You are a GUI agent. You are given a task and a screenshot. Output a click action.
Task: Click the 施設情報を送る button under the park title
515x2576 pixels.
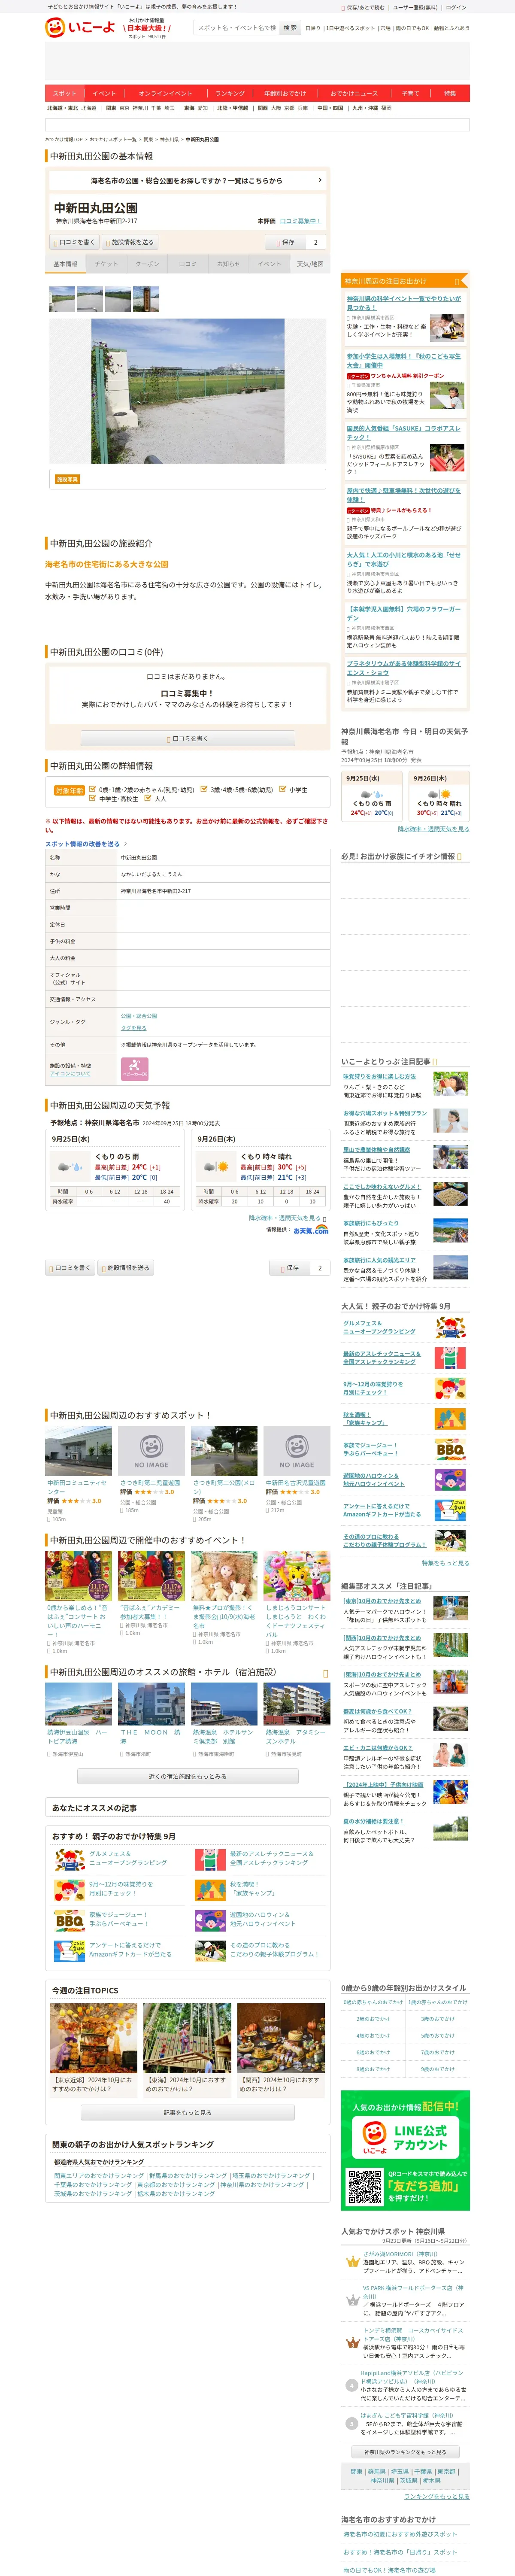[x=130, y=242]
